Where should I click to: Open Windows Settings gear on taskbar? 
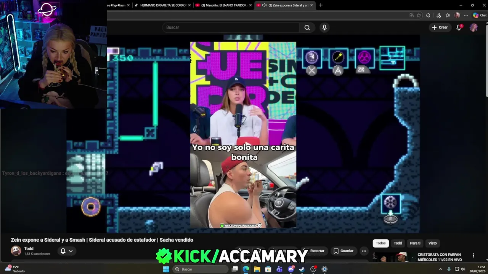point(324,269)
